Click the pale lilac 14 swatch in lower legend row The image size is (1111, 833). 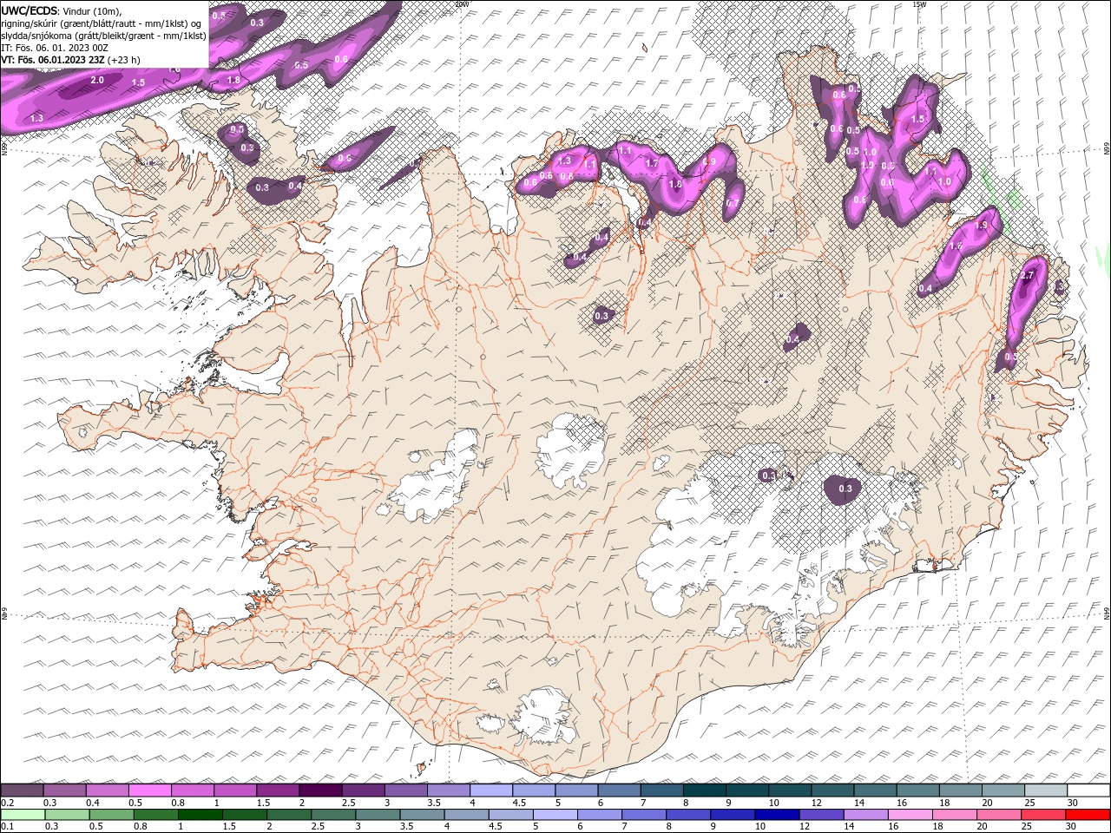864,815
